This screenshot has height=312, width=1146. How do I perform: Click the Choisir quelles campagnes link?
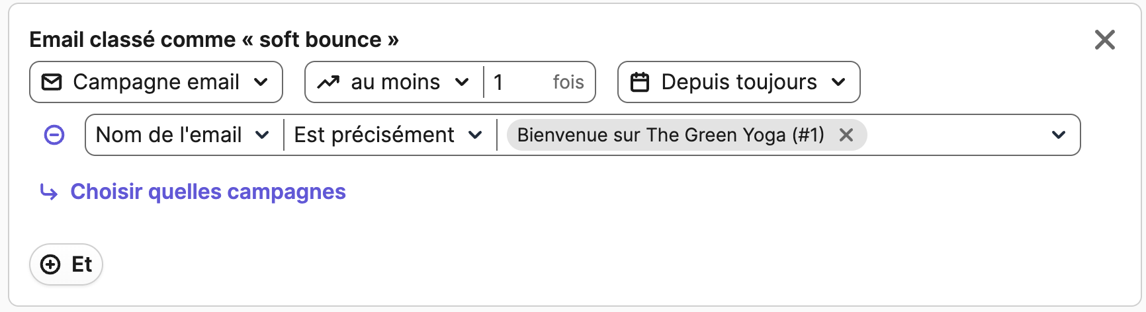pyautogui.click(x=208, y=192)
